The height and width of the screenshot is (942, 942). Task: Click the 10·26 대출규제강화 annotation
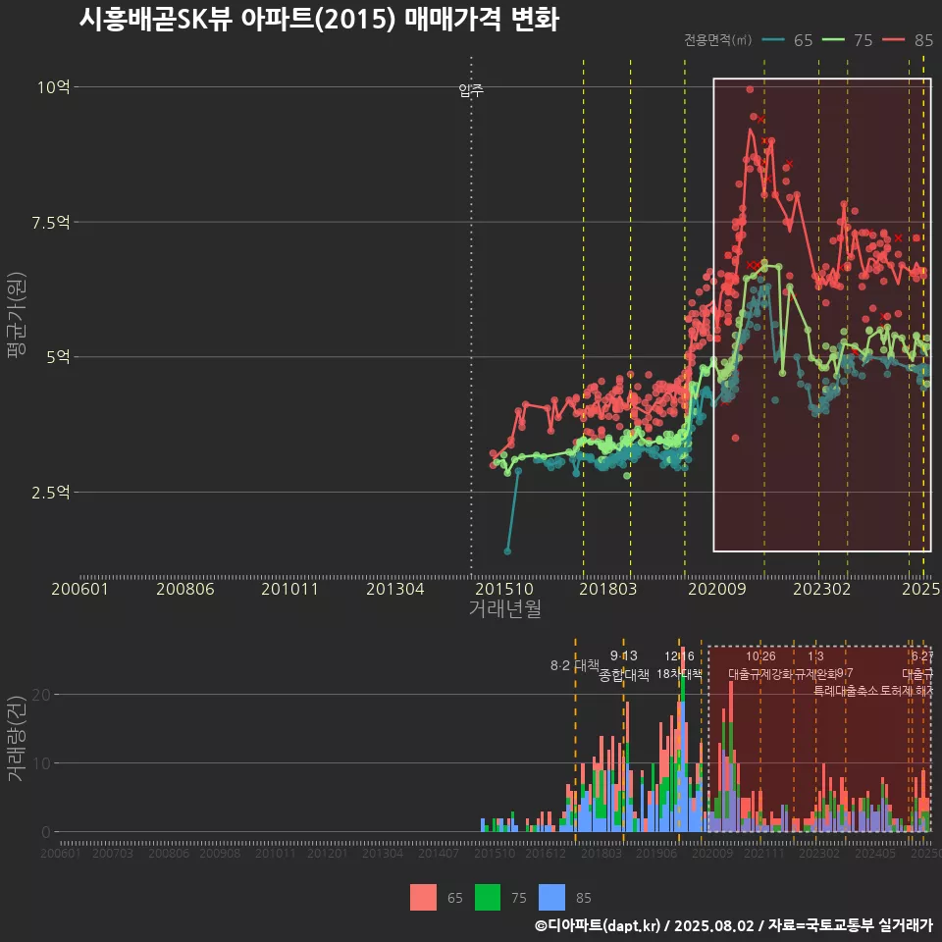760,664
